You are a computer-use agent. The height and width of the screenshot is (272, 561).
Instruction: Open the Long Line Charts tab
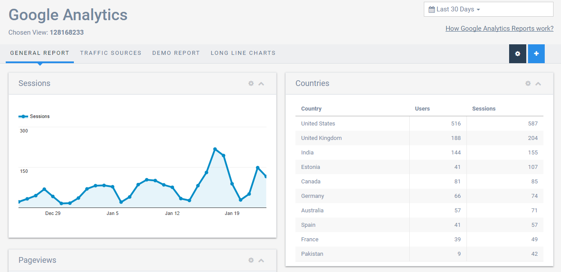click(243, 53)
